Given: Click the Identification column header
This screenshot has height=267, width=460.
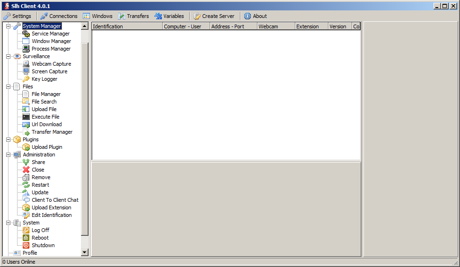Looking at the screenshot, I should pos(126,26).
